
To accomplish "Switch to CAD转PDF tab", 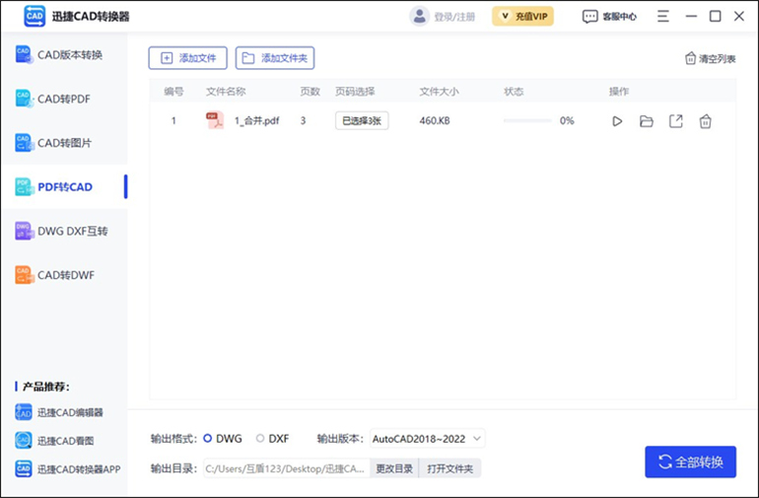I will pyautogui.click(x=64, y=99).
